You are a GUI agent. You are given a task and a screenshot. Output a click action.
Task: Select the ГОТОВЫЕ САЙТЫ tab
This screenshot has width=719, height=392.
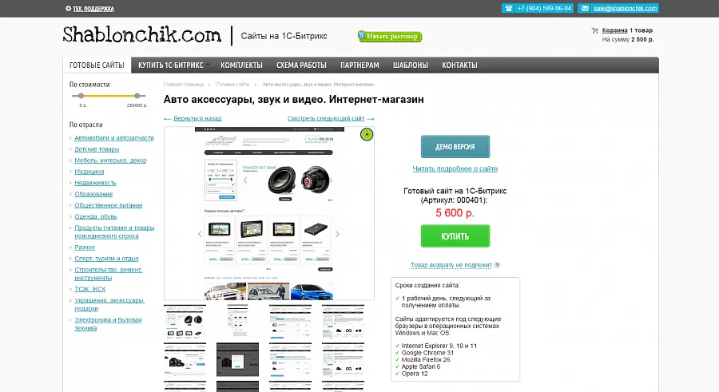point(97,65)
